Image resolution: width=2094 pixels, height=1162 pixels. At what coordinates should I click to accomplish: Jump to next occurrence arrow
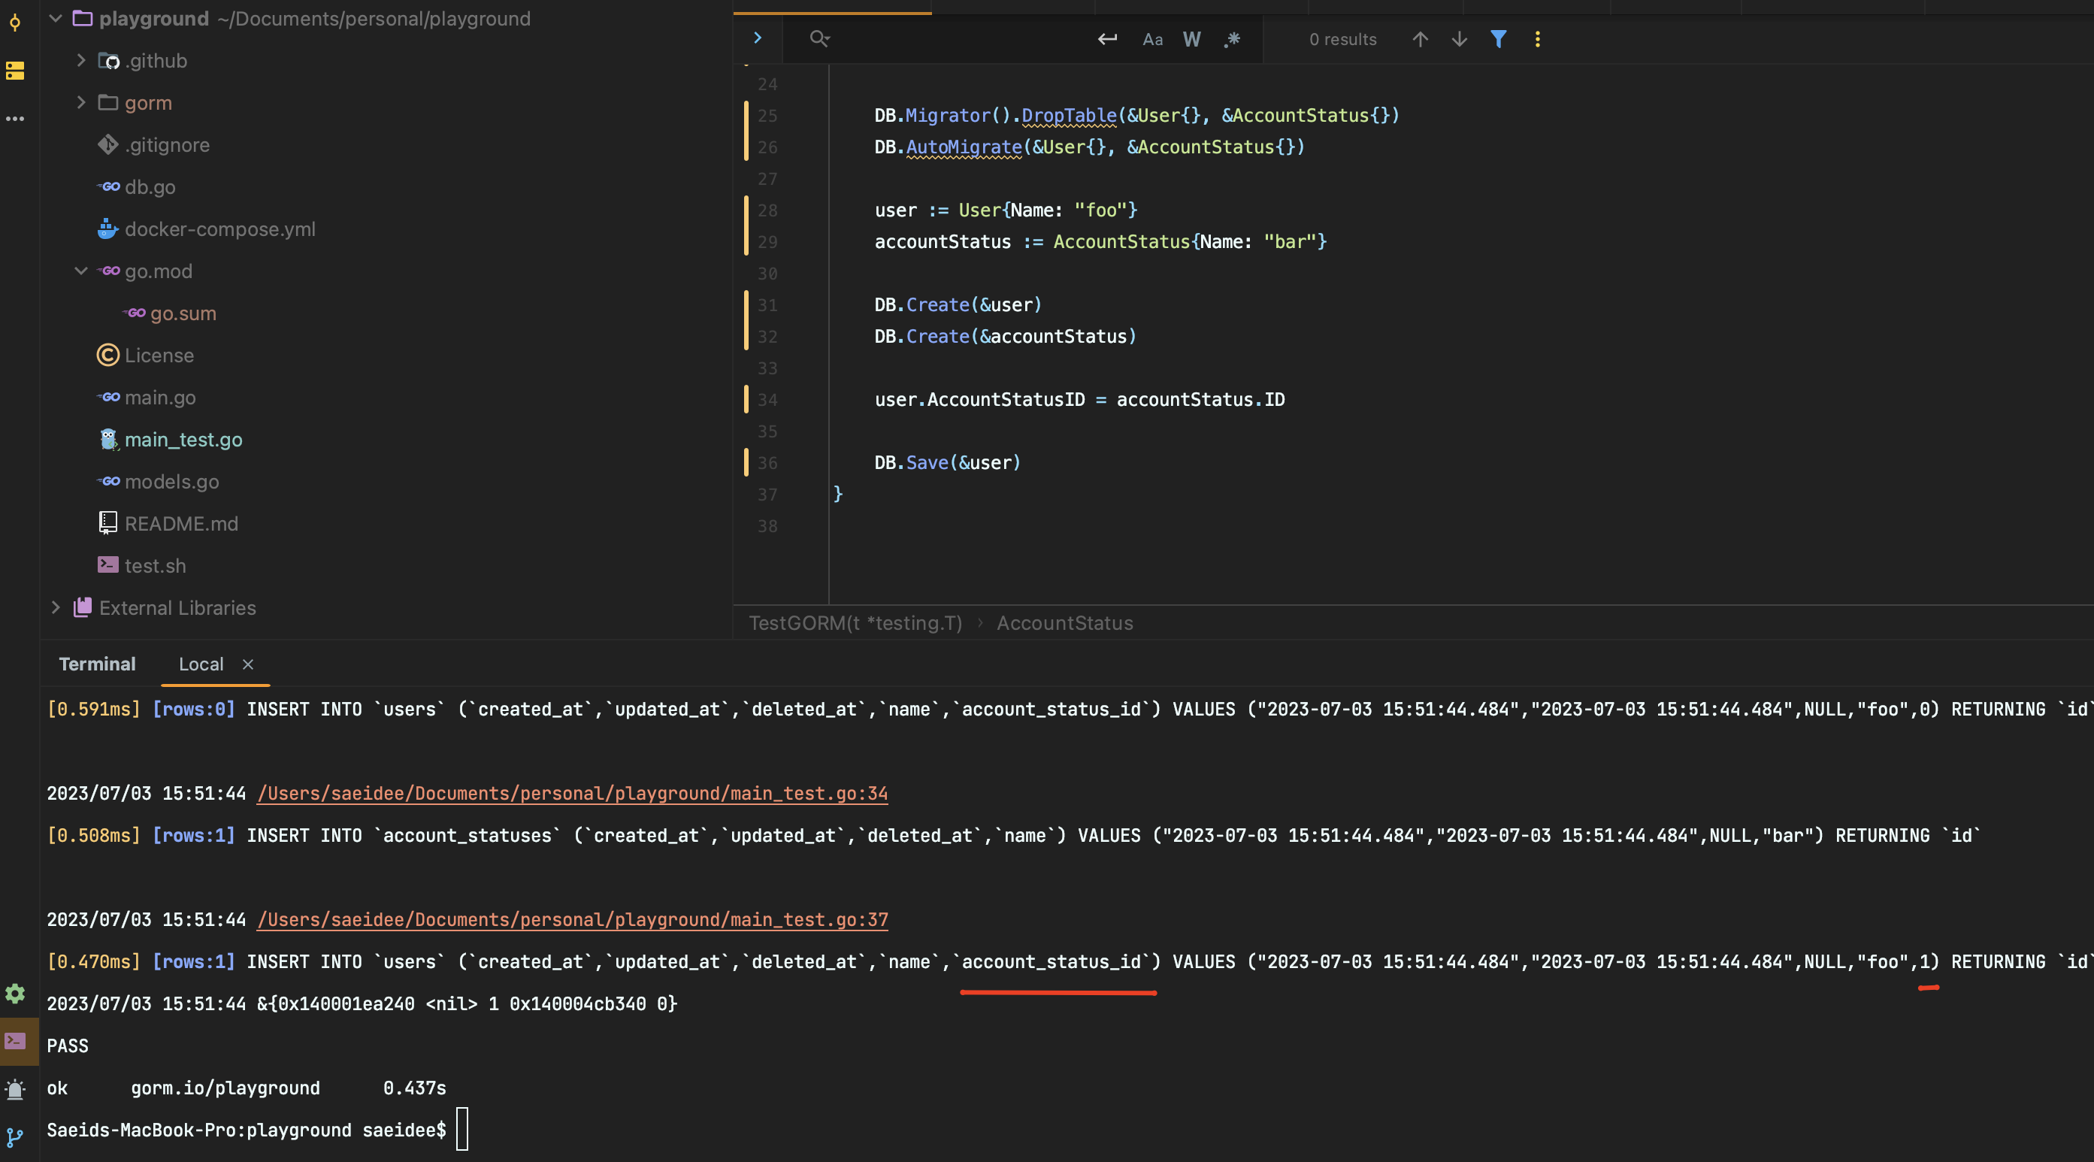coord(1458,39)
